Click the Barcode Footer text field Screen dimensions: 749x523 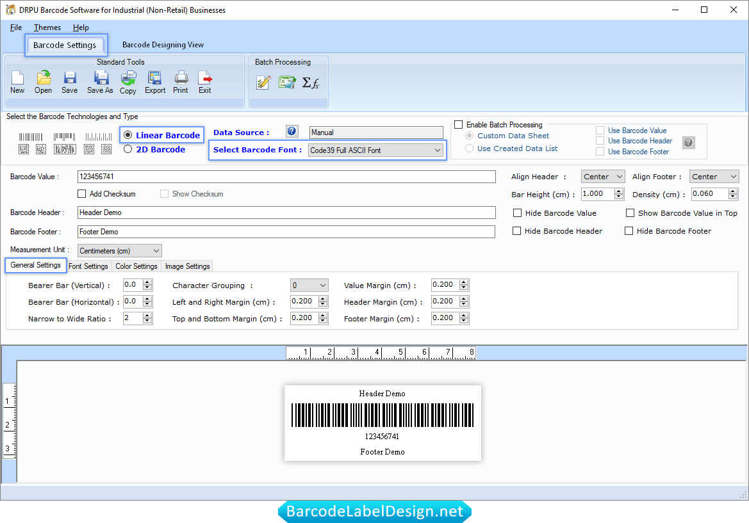click(x=286, y=232)
